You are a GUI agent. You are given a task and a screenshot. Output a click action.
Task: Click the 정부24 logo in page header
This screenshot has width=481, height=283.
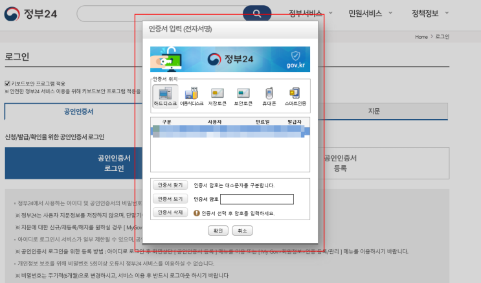click(30, 14)
